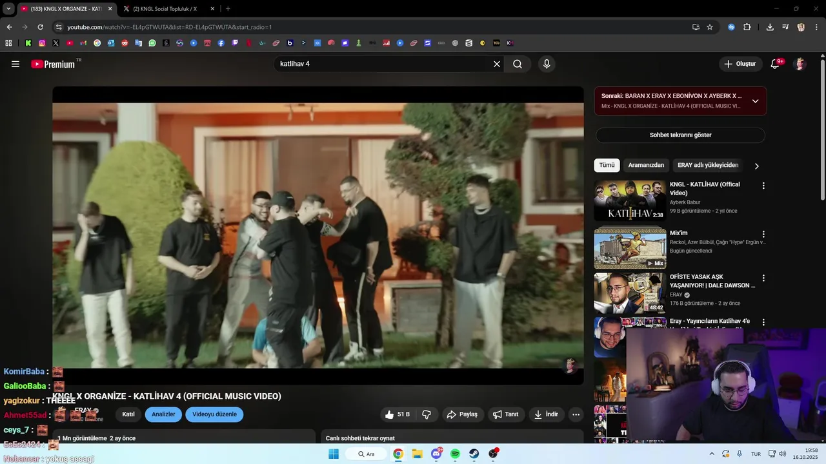826x464 pixels.
Task: Open File Explorer from the taskbar
Action: pyautogui.click(x=417, y=454)
